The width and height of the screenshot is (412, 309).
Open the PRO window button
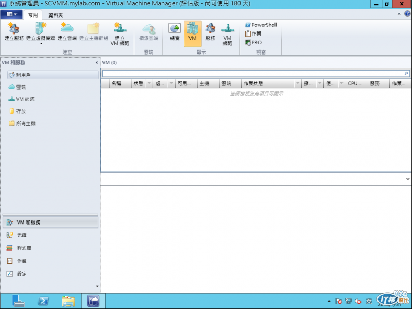(x=253, y=43)
